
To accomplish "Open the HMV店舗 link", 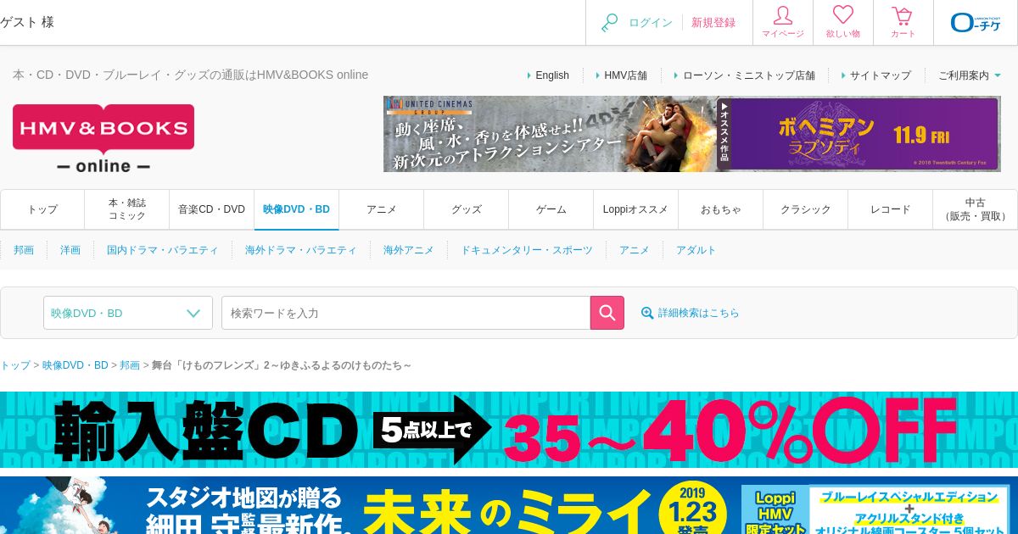I will click(625, 75).
